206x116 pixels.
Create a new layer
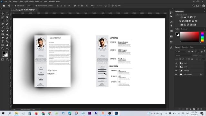pyautogui.click(x=198, y=109)
